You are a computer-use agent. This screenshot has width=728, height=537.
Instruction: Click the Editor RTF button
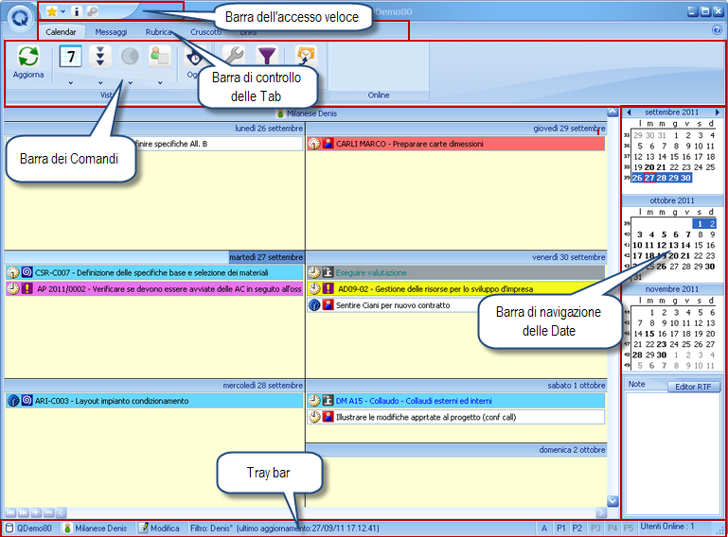pos(693,387)
